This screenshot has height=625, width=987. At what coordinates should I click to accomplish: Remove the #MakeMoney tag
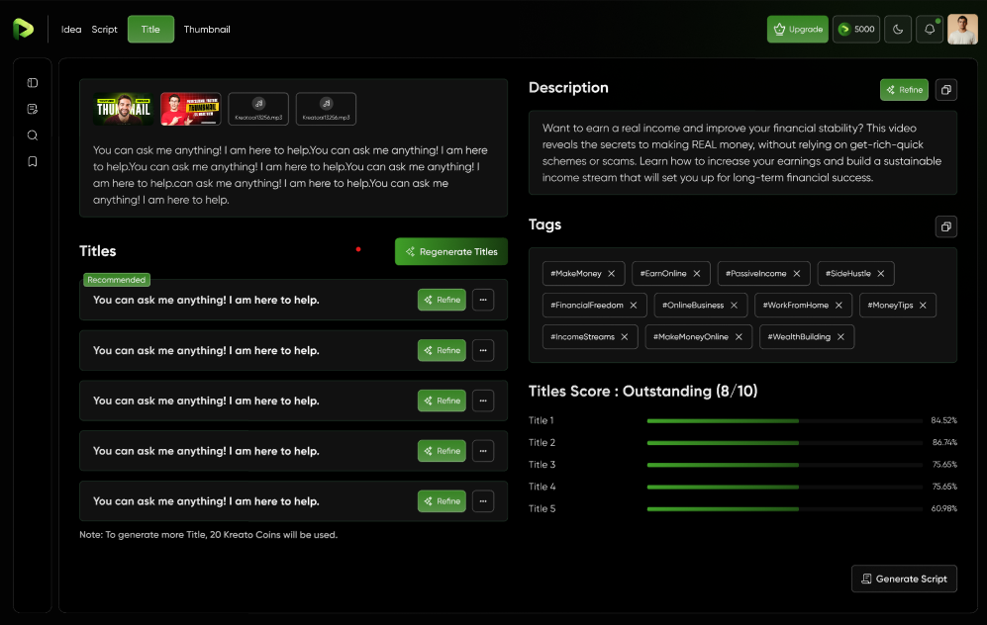612,274
